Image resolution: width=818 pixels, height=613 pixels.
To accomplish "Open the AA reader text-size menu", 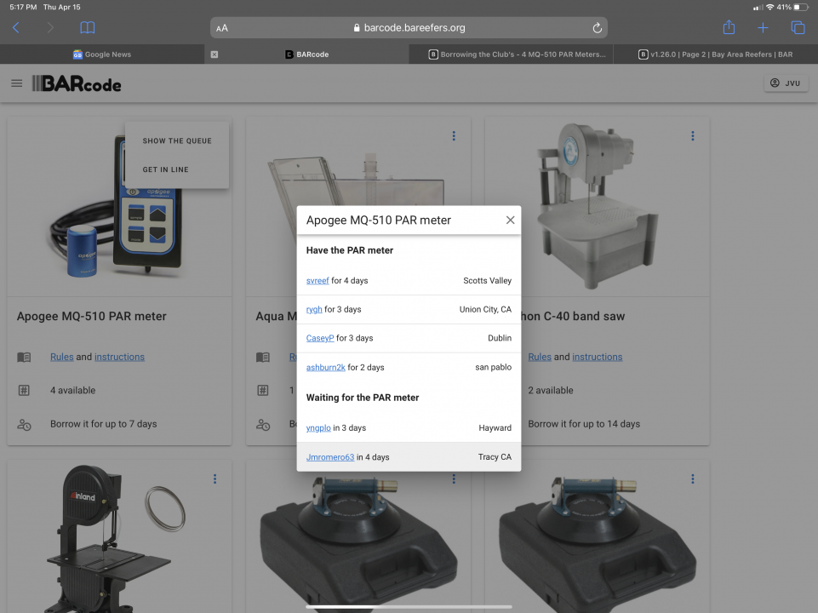I will (x=222, y=28).
